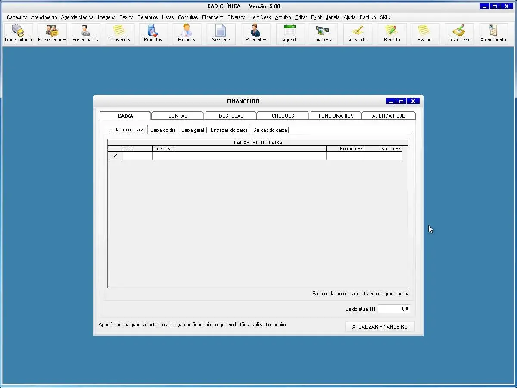Click the Saldo atual R$ field
Image resolution: width=517 pixels, height=388 pixels.
click(x=394, y=309)
